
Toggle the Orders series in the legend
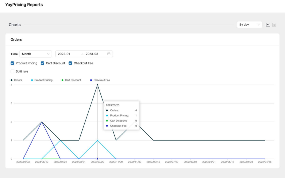pos(17,80)
